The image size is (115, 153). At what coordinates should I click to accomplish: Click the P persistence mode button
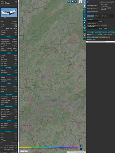(x=84, y=29)
